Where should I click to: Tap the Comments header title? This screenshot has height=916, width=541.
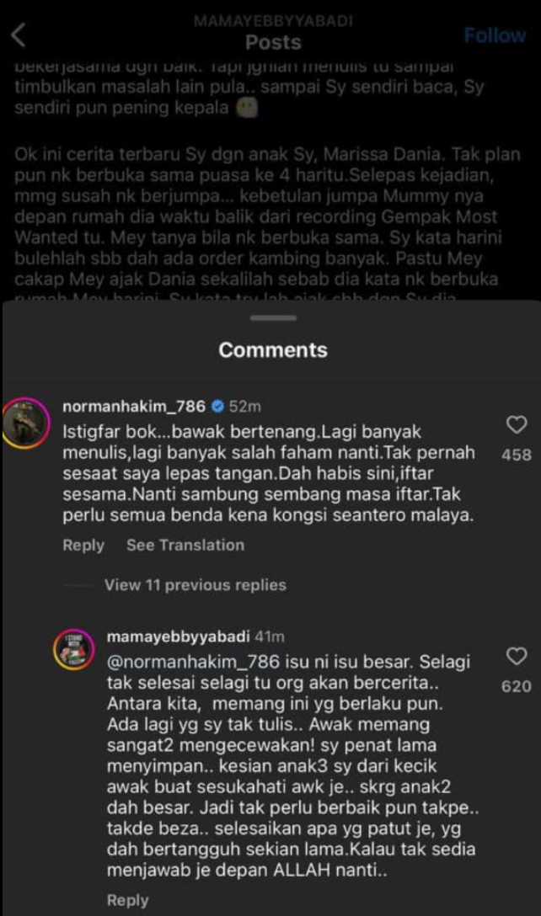273,350
